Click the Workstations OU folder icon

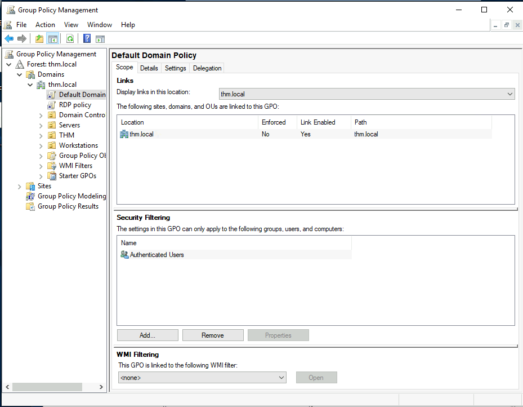coord(52,145)
